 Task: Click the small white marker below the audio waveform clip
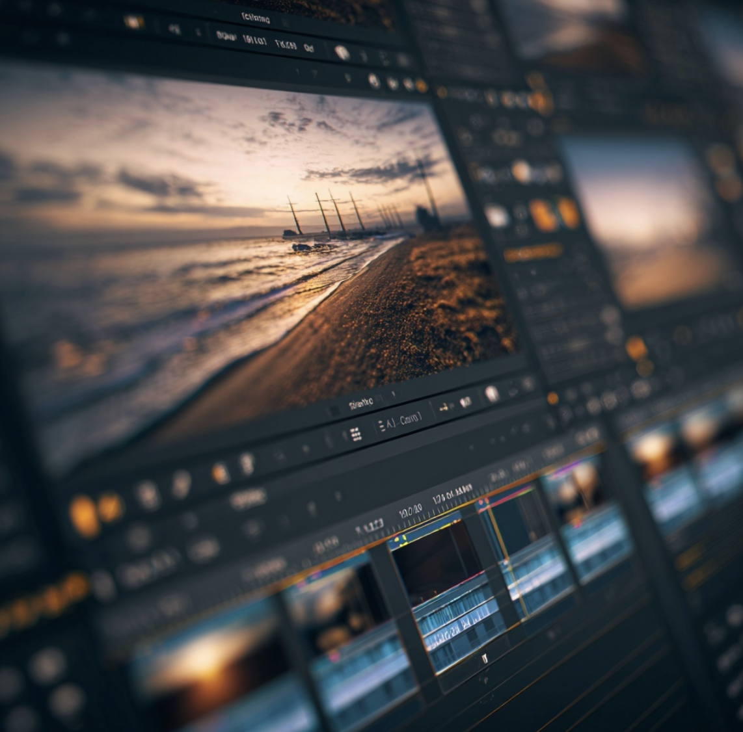485,659
